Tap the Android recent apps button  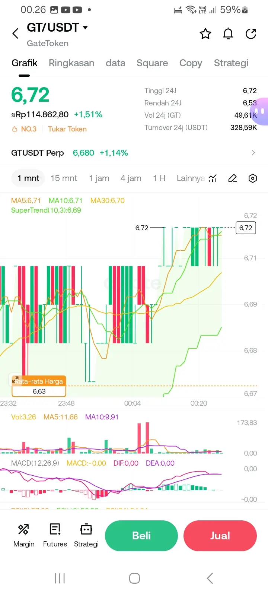coord(60,578)
